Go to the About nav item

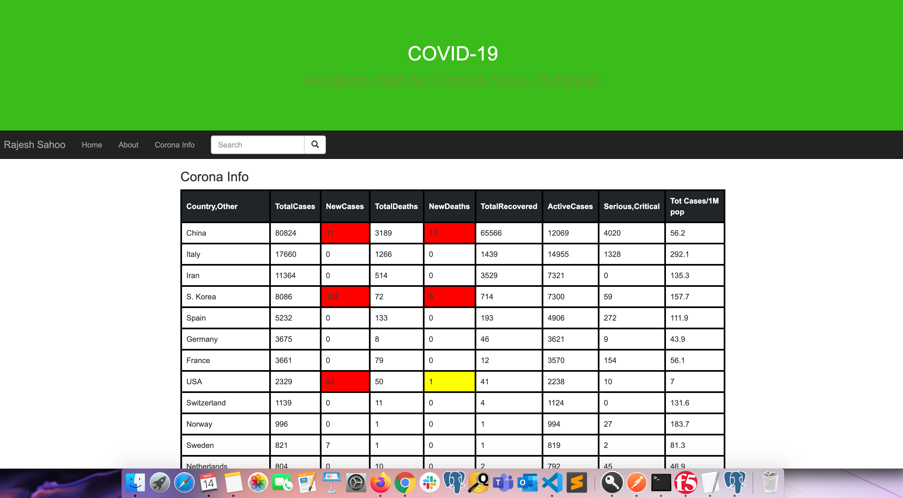click(128, 145)
